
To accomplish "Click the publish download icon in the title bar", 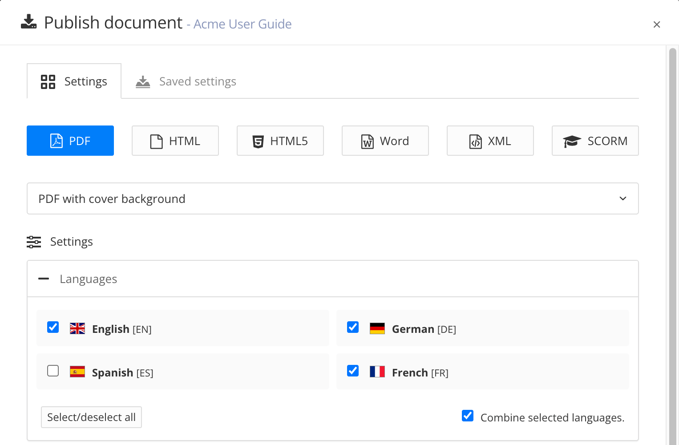I will (x=28, y=22).
